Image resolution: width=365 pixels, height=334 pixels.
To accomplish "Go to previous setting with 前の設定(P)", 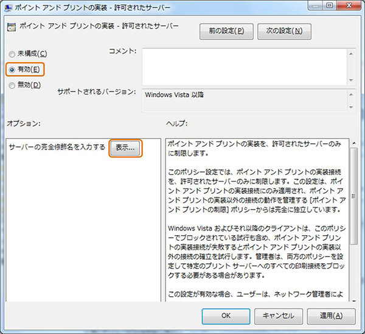I will (226, 30).
